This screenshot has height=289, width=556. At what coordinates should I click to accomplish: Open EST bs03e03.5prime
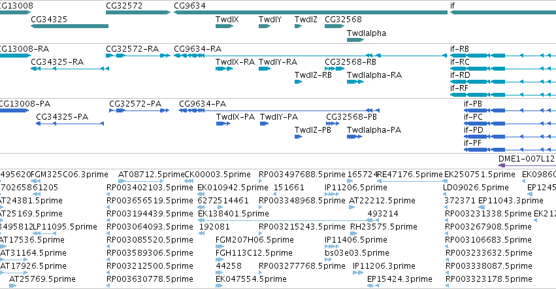pos(357,253)
